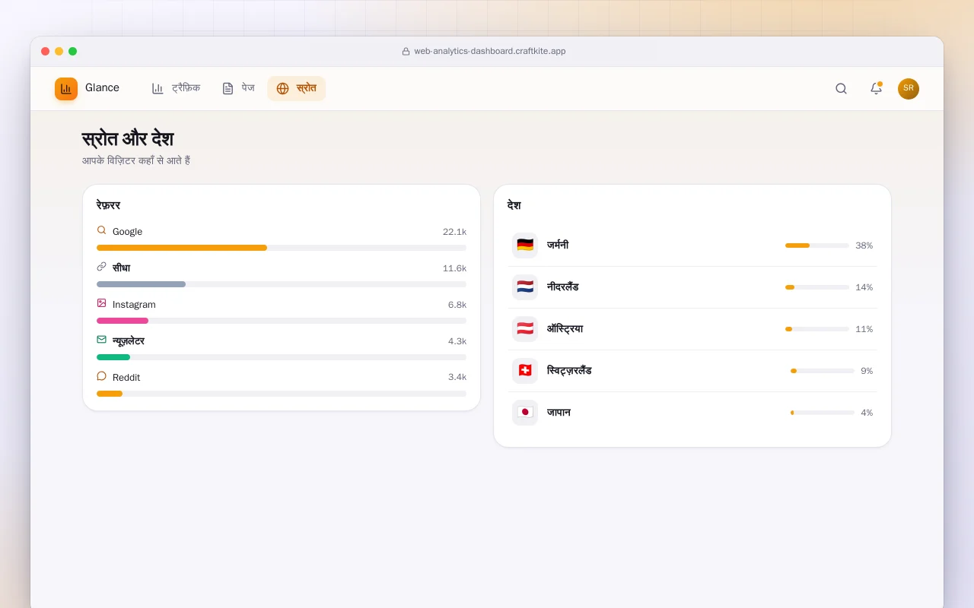Viewport: 974px width, 608px height.
Task: Click the Austria flag icon
Action: click(525, 329)
